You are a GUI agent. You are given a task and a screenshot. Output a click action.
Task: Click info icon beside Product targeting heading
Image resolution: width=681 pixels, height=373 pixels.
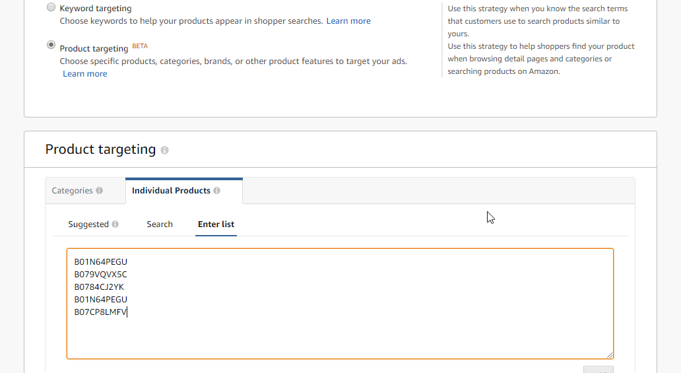pos(164,151)
